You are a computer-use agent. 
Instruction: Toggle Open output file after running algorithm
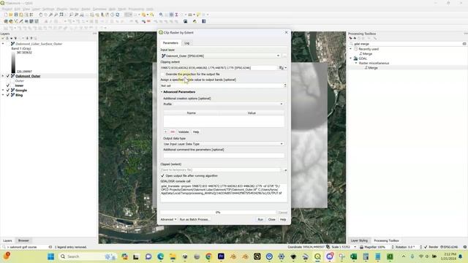pos(162,176)
